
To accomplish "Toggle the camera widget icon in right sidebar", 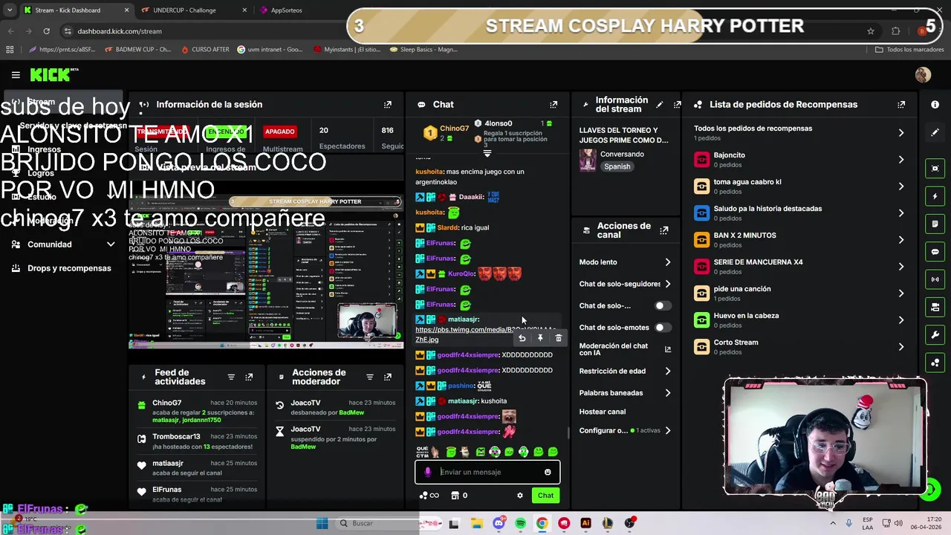I will click(935, 307).
